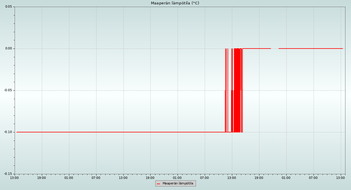
Task: Click the flat red line at -0.10
Action: 117,132
